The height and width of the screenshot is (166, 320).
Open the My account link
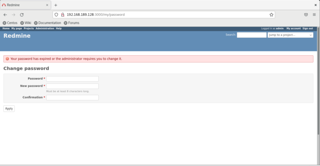(x=293, y=29)
